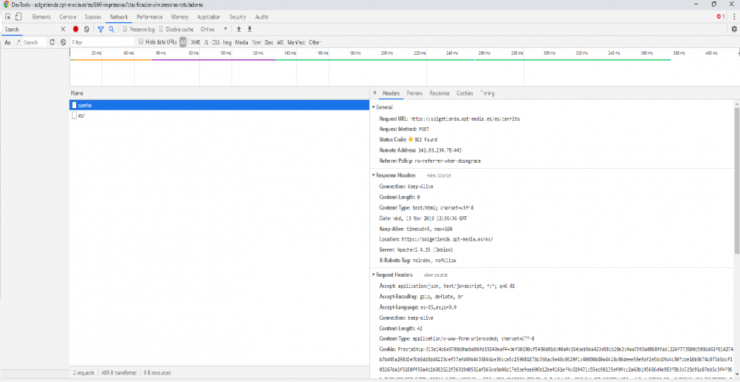Stop recording network log (red dot)
The height and width of the screenshot is (382, 740).
(75, 30)
